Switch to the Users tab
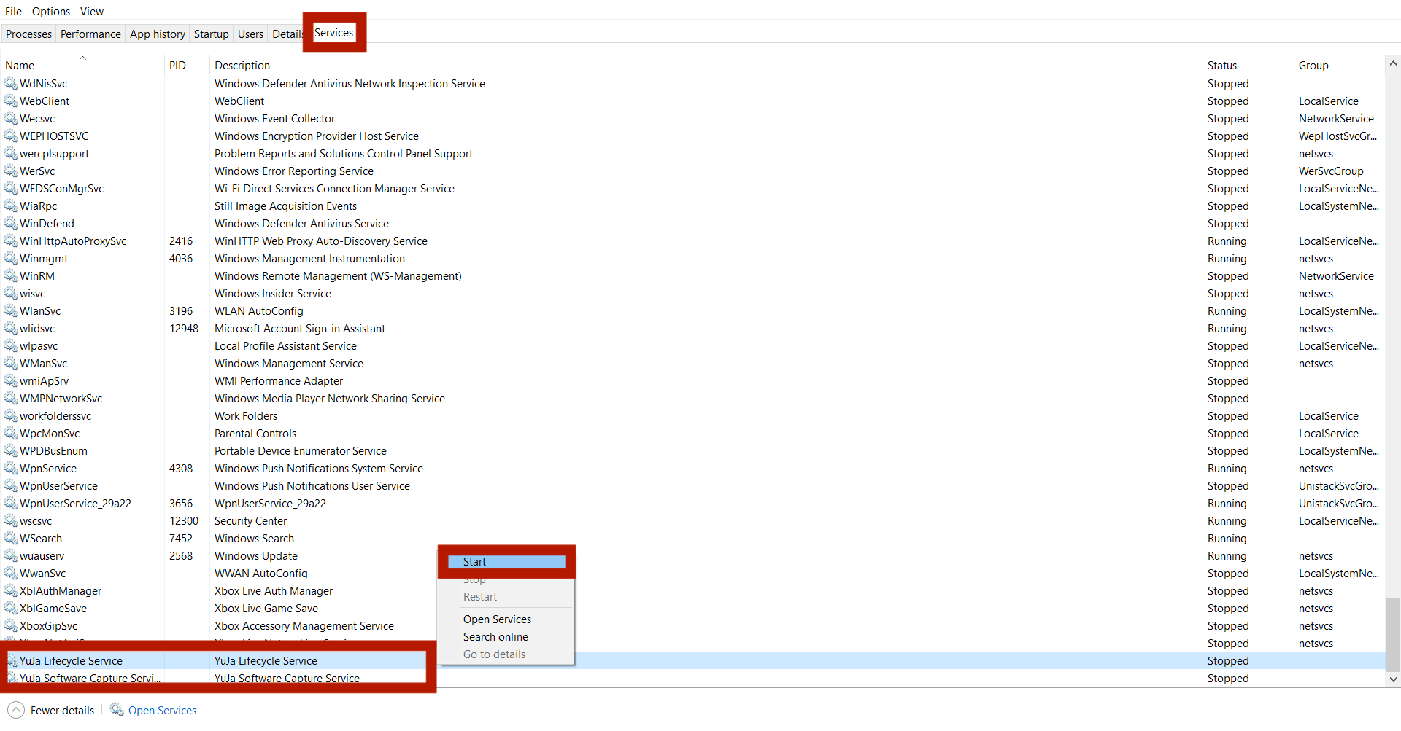Viewport: 1401px width, 731px height. pos(250,34)
